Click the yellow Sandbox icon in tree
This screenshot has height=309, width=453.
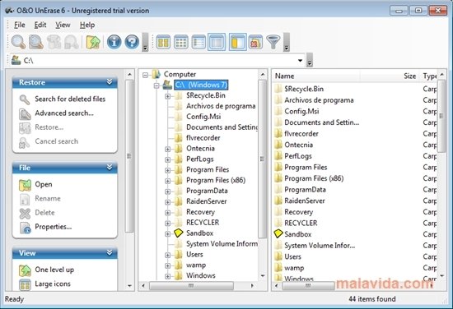pyautogui.click(x=179, y=233)
